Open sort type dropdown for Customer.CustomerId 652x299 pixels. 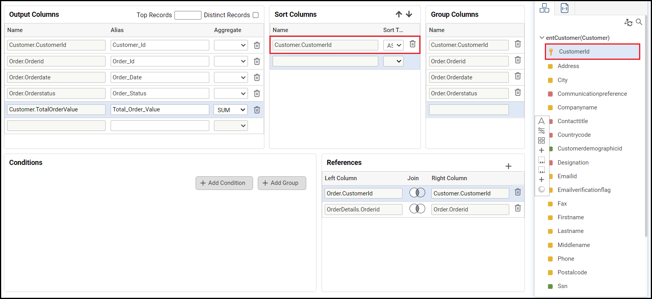tap(393, 45)
